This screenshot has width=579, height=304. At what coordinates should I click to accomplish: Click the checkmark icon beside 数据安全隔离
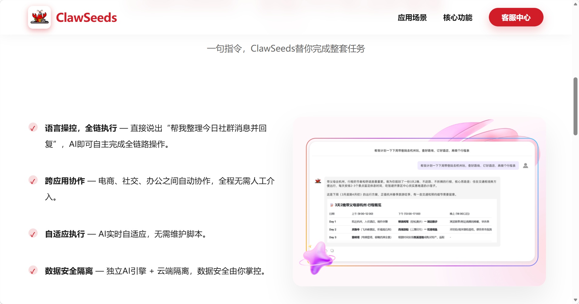coord(33,270)
